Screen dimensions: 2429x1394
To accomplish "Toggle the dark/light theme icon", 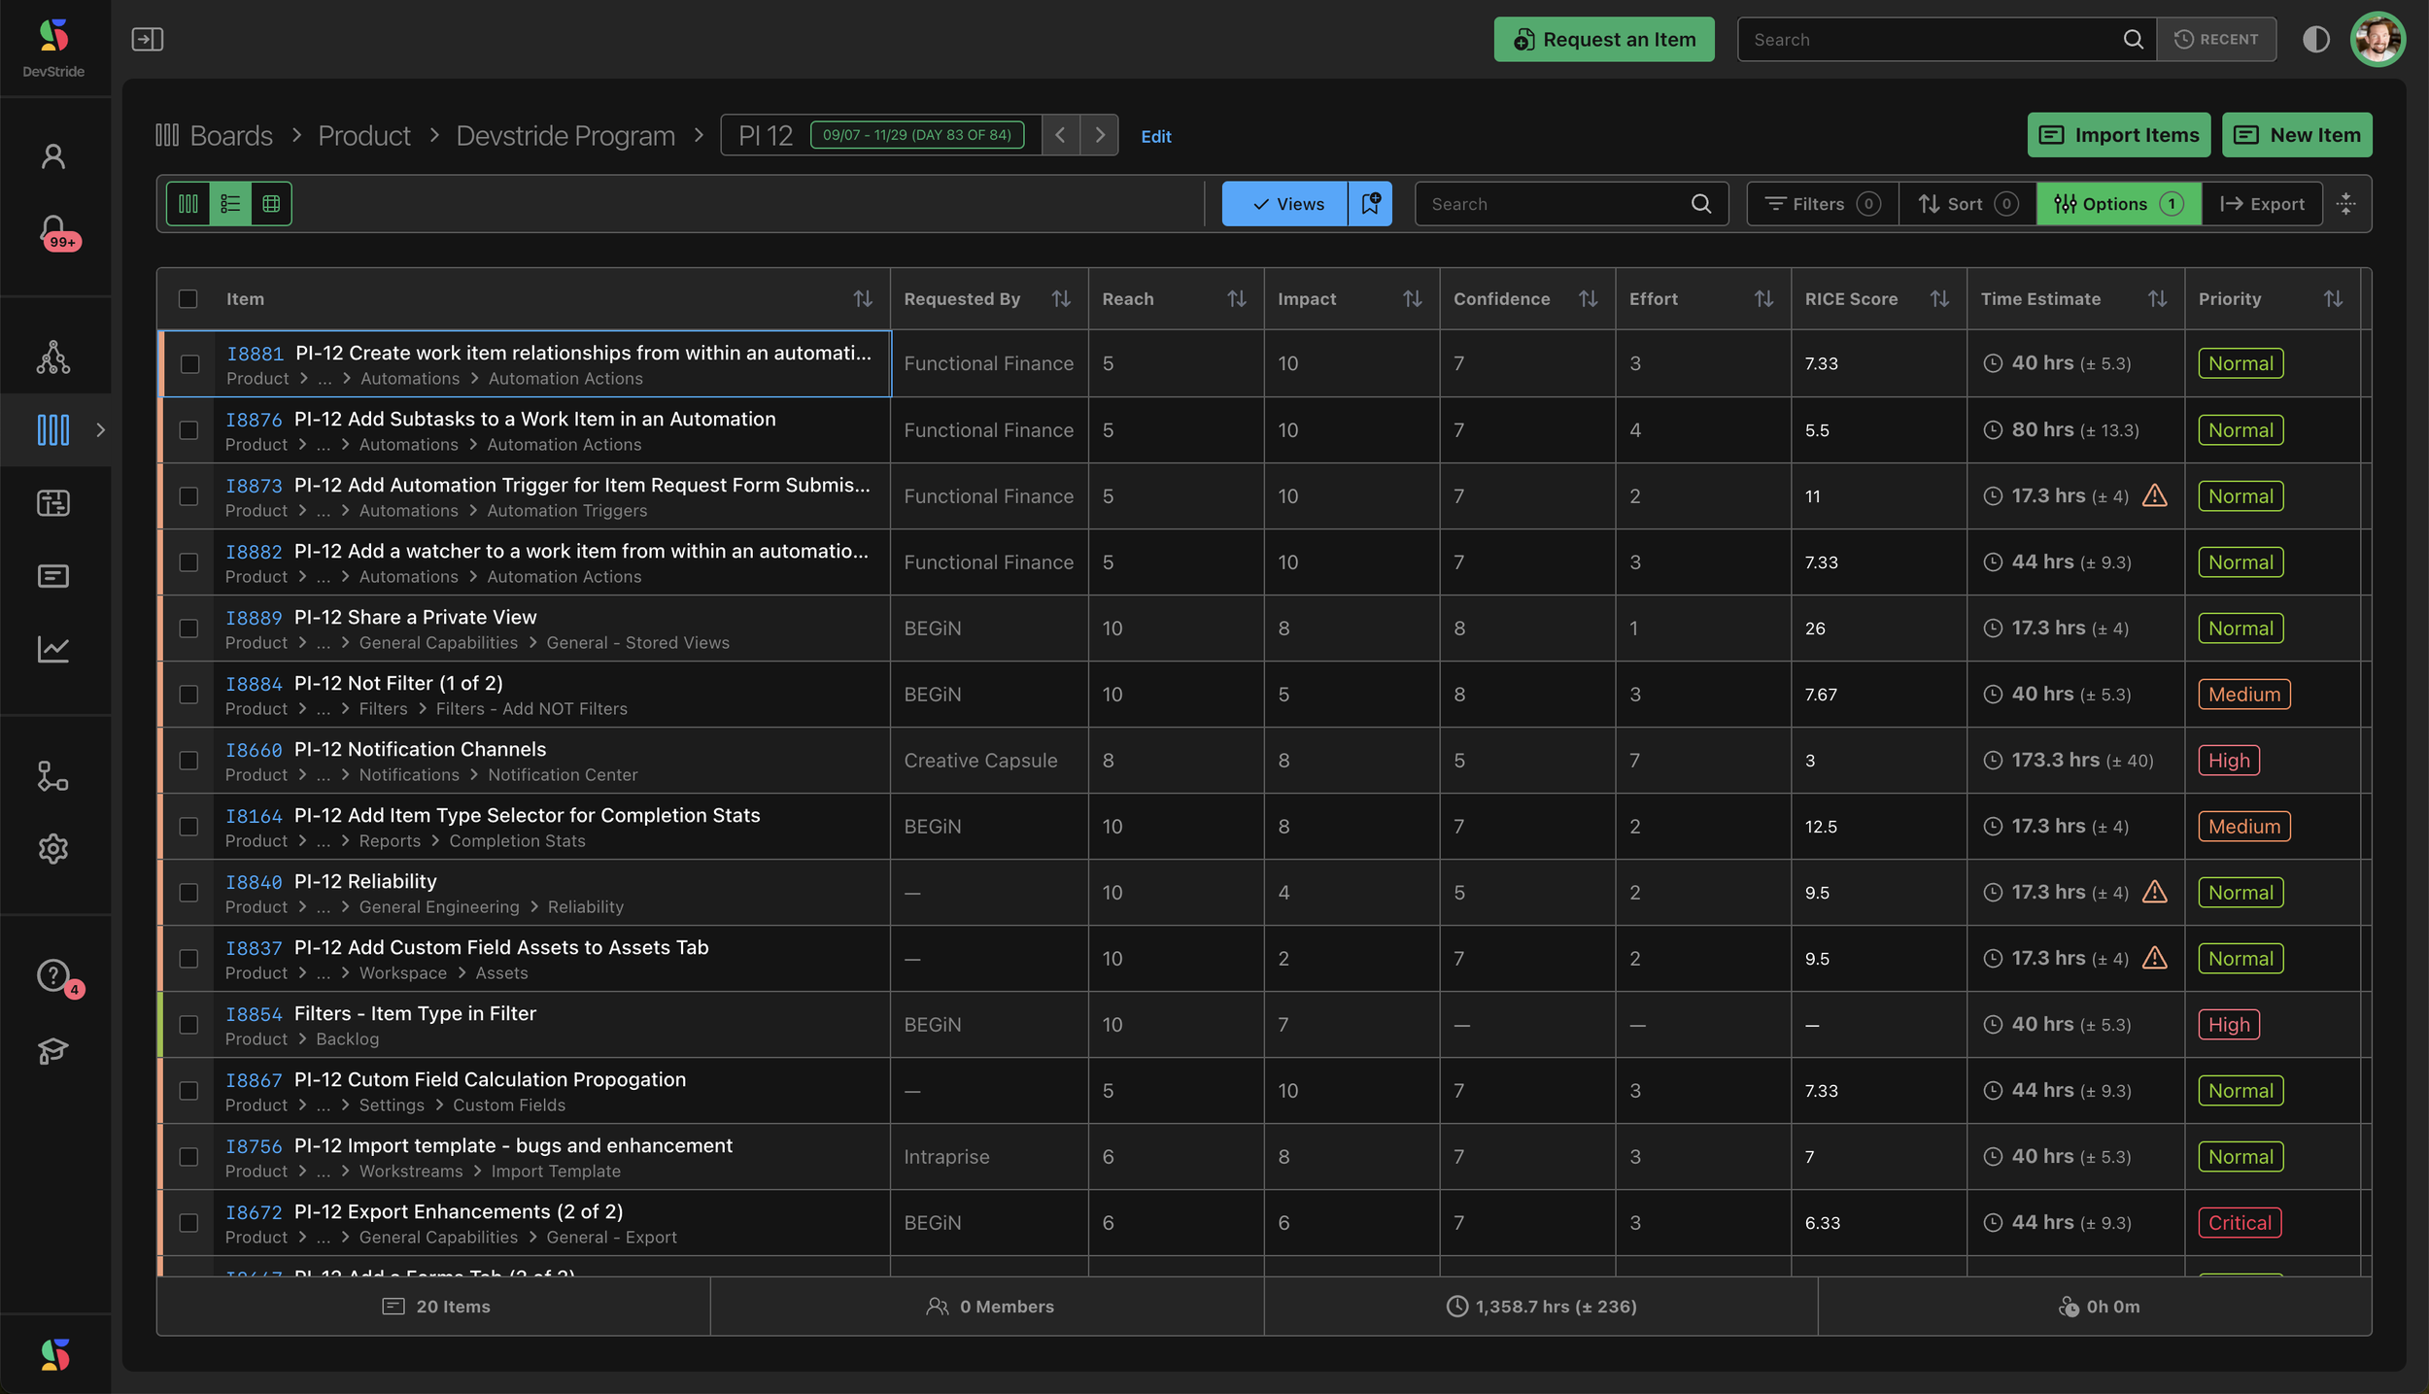I will (x=2315, y=39).
